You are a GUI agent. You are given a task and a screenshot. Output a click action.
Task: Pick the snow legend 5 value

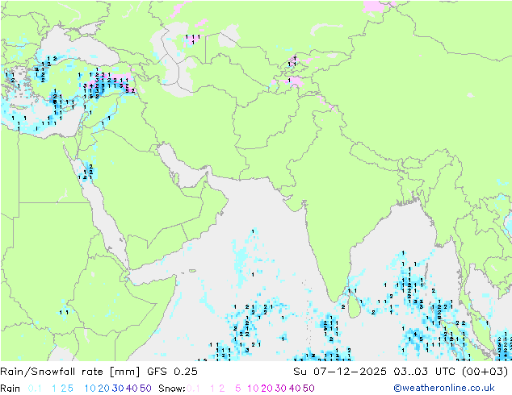click(x=238, y=389)
